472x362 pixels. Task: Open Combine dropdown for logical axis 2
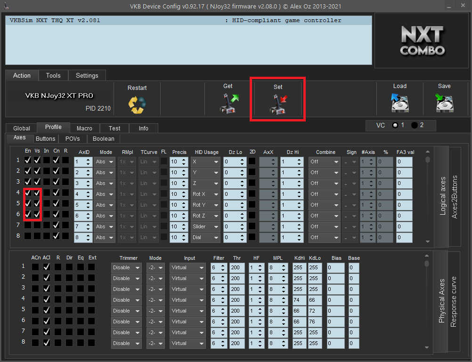[324, 173]
